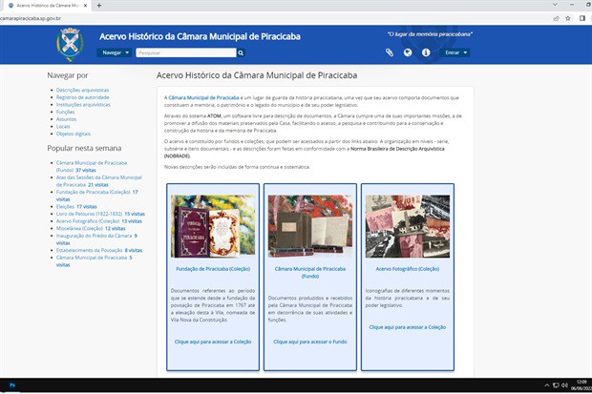The width and height of the screenshot is (592, 394).
Task: Click 'Clique aqui para acessar a Coleção' under Acervo Fotográfico
Action: tap(408, 327)
